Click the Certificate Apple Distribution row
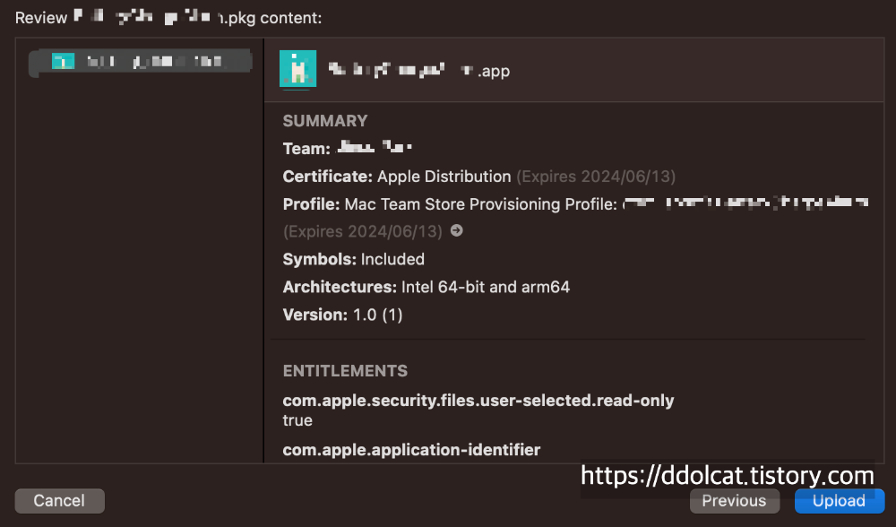This screenshot has height=527, width=896. [479, 177]
